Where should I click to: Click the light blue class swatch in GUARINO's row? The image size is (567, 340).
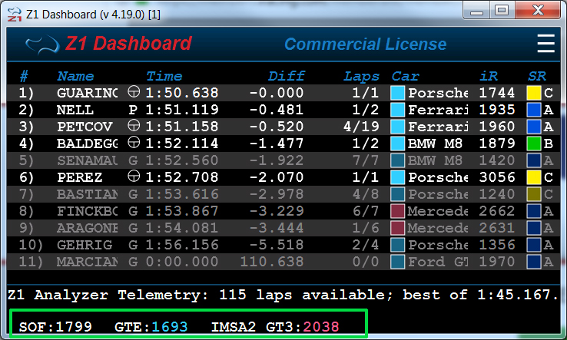[397, 93]
